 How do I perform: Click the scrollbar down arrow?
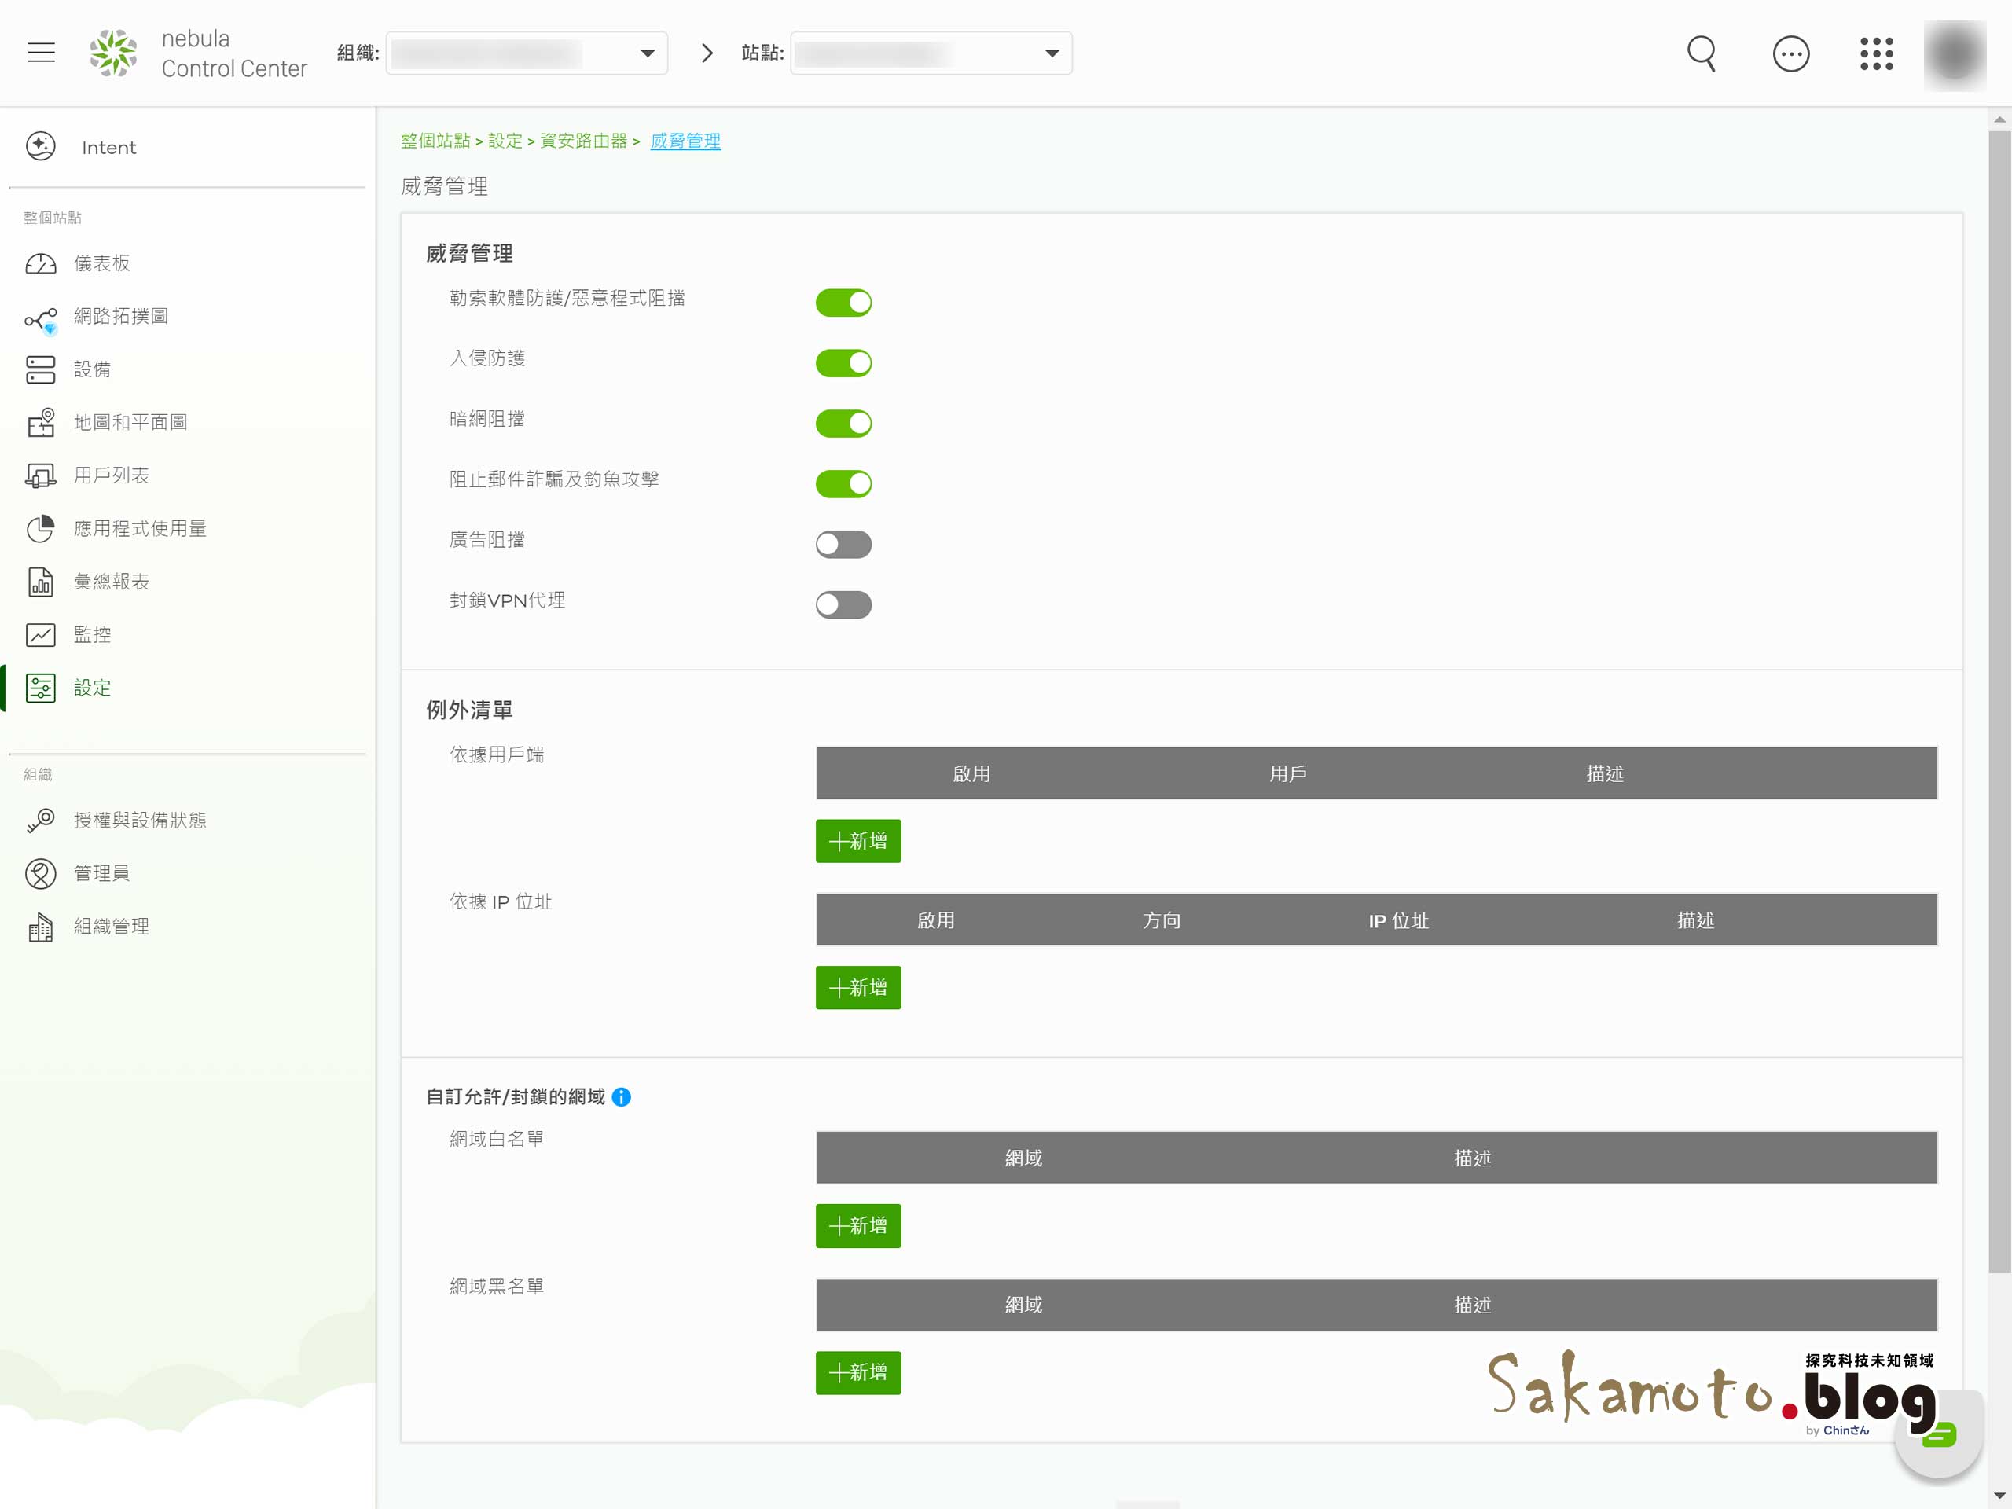click(x=1999, y=1496)
